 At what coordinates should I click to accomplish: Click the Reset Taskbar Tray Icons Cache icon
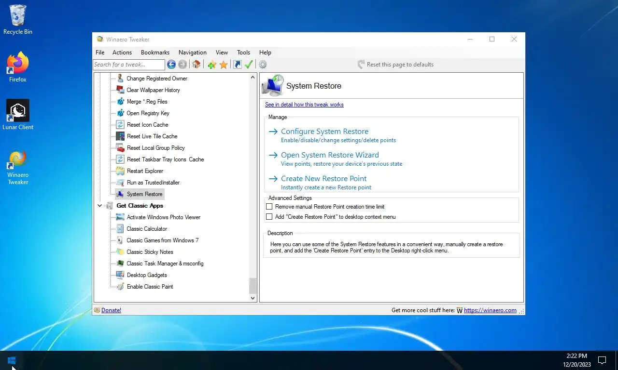point(120,159)
